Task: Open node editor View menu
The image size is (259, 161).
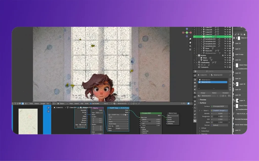Action: 71,103
